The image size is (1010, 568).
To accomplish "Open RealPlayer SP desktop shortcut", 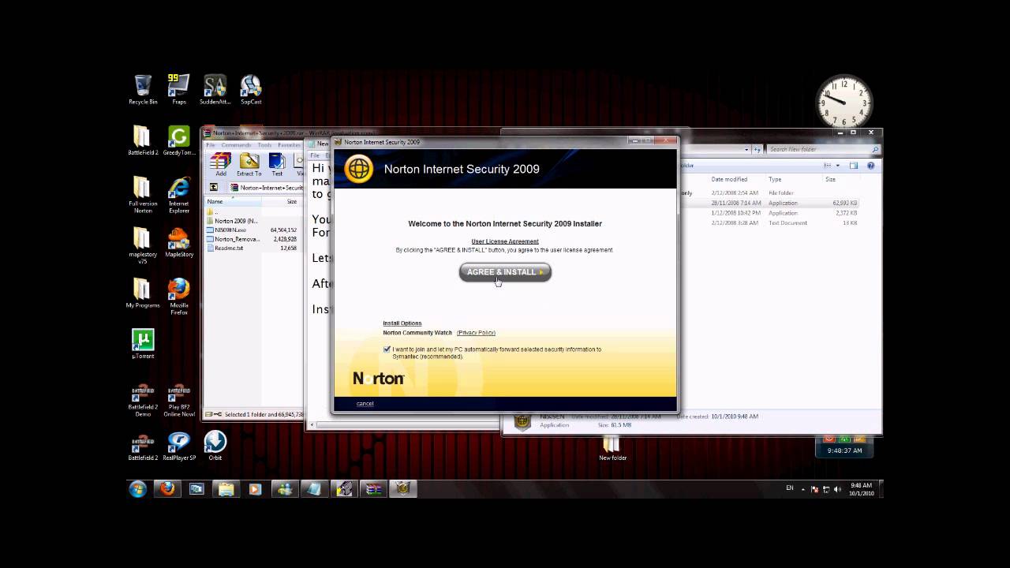I will click(x=179, y=447).
